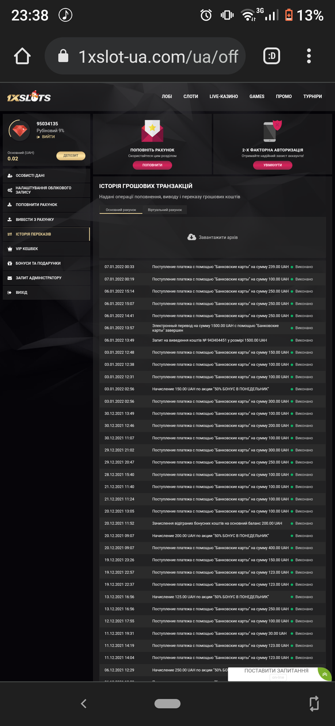Select the 07.01.2022 00:19 transaction date
The image size is (335, 726).
pyautogui.click(x=119, y=279)
